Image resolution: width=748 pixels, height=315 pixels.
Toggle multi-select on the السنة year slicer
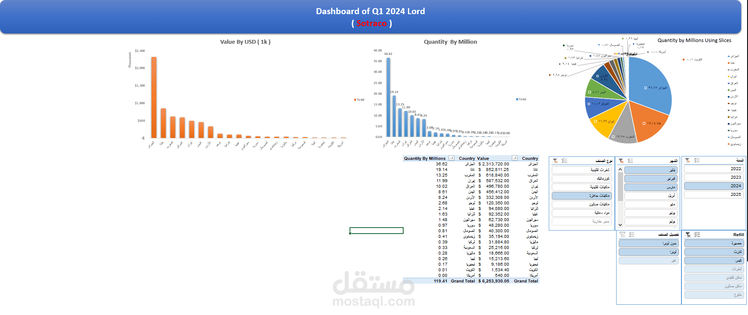pyautogui.click(x=697, y=160)
